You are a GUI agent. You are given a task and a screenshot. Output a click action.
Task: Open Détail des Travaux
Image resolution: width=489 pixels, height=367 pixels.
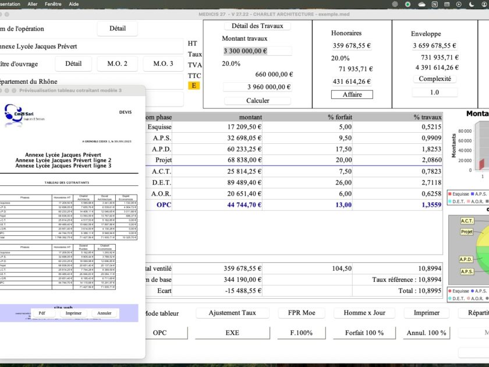(257, 26)
